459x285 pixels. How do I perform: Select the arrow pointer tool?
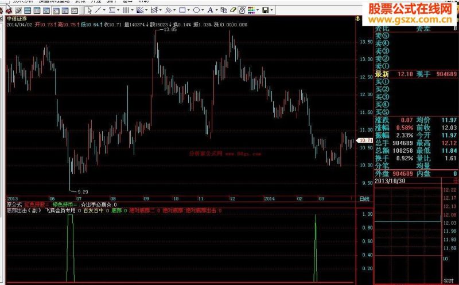[90, 10]
